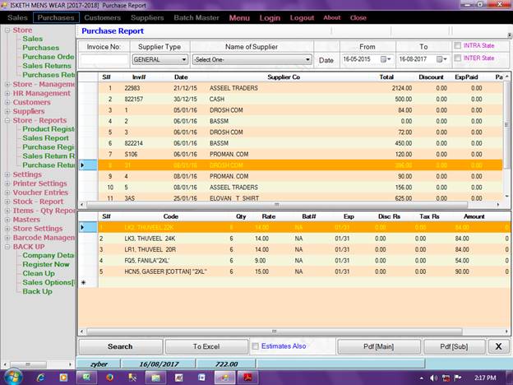Screen dimensions: 513x385
Task: Open the To date calendar picker
Action: tap(443, 60)
